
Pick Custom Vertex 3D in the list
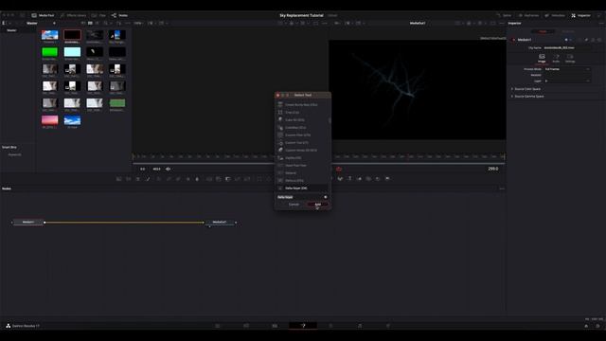[x=302, y=151]
